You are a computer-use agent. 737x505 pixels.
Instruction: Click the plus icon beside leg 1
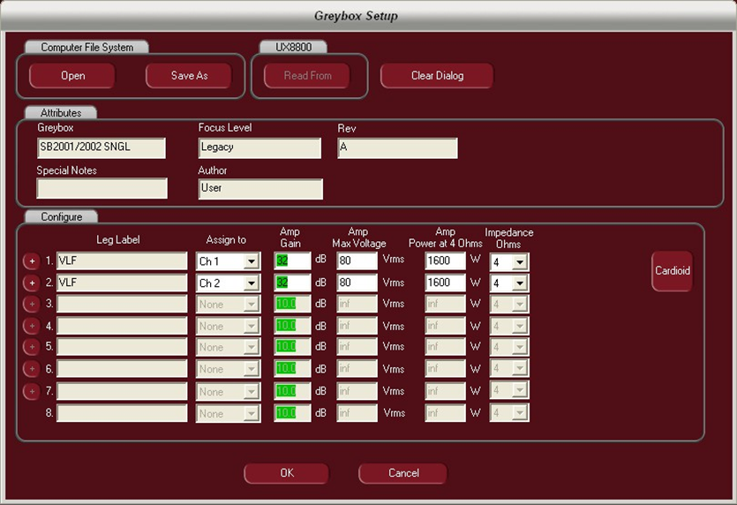point(31,261)
